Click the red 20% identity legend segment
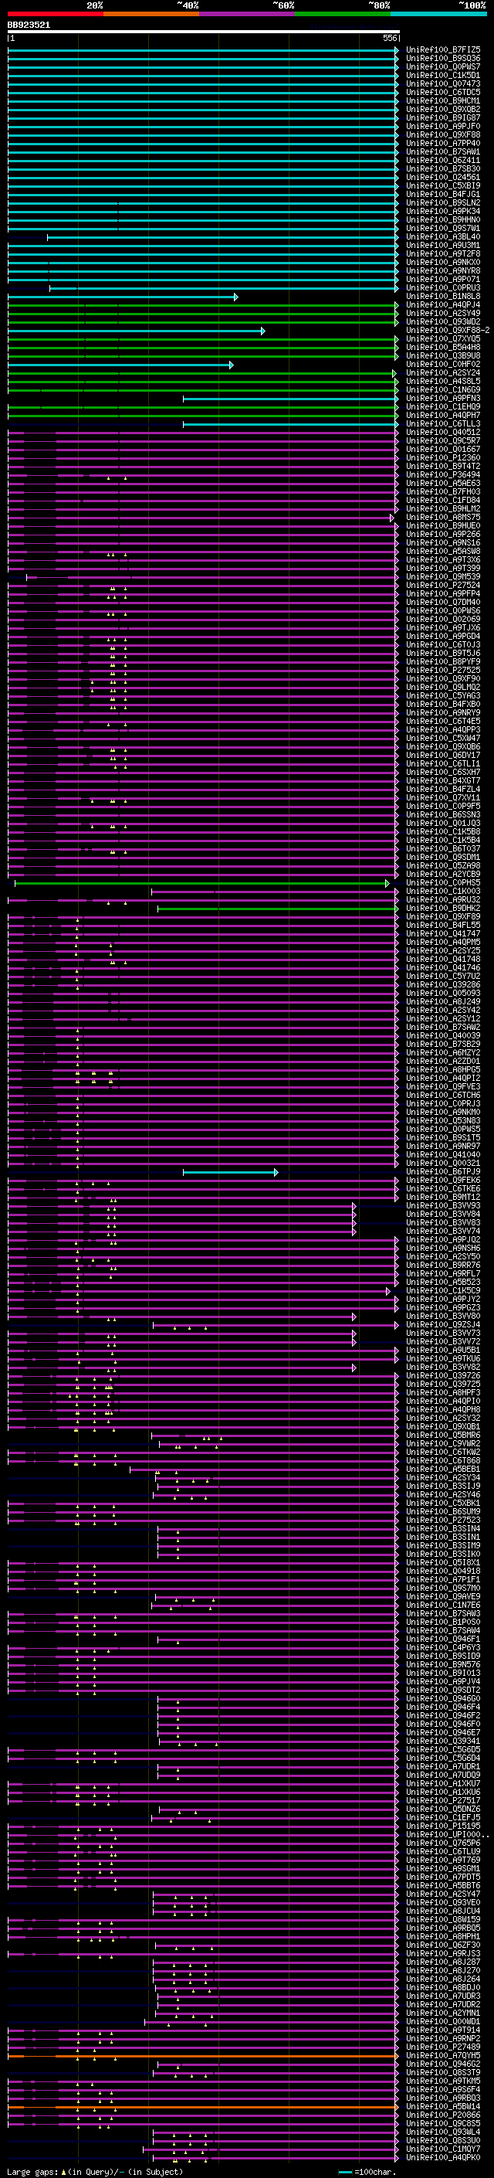The image size is (494, 2178). (x=56, y=14)
